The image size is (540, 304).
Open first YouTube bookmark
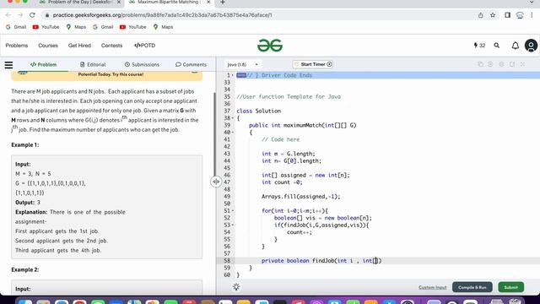[x=46, y=27]
